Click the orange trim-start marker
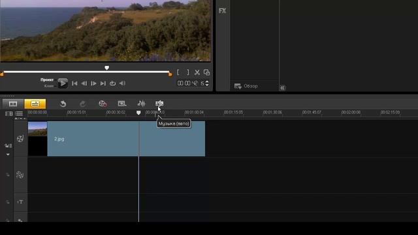 pyautogui.click(x=1, y=74)
